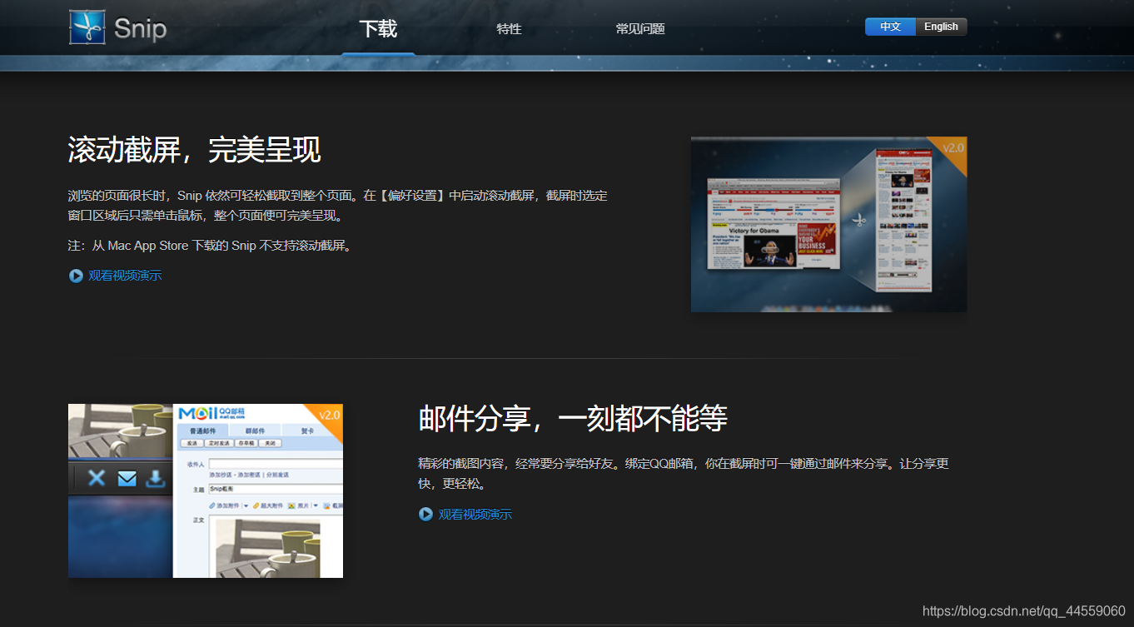The height and width of the screenshot is (627, 1134).
Task: Go to the 特性 tab
Action: pos(509,28)
